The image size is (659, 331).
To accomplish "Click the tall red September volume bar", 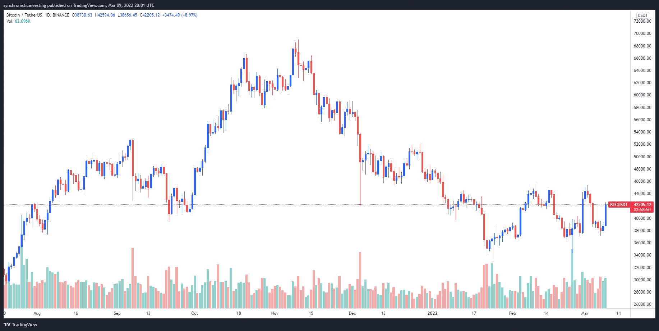I will click(x=133, y=278).
